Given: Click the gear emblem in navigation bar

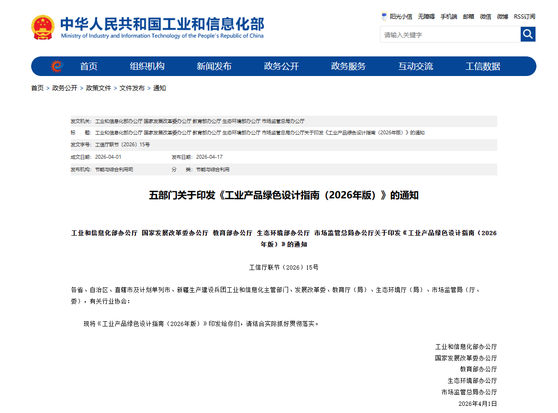Looking at the screenshot, I should pyautogui.click(x=57, y=66).
